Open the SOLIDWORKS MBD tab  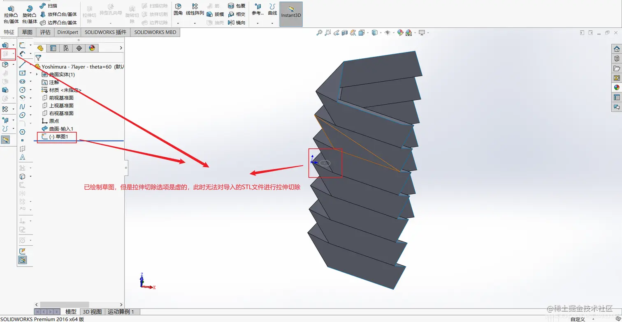click(155, 32)
